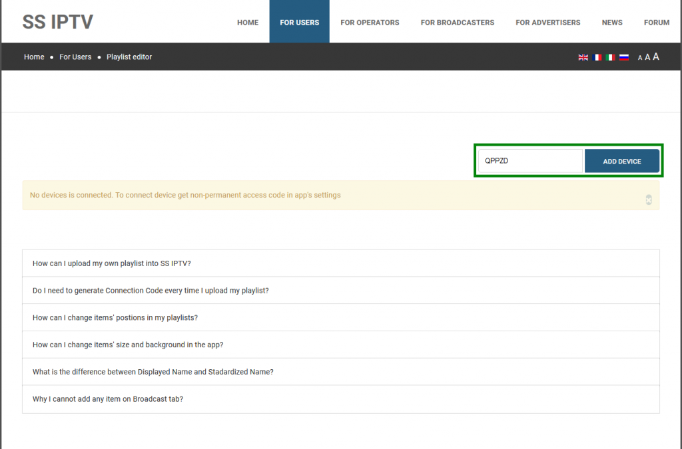Dismiss the no devices connected notice
This screenshot has width=682, height=449.
coord(649,200)
